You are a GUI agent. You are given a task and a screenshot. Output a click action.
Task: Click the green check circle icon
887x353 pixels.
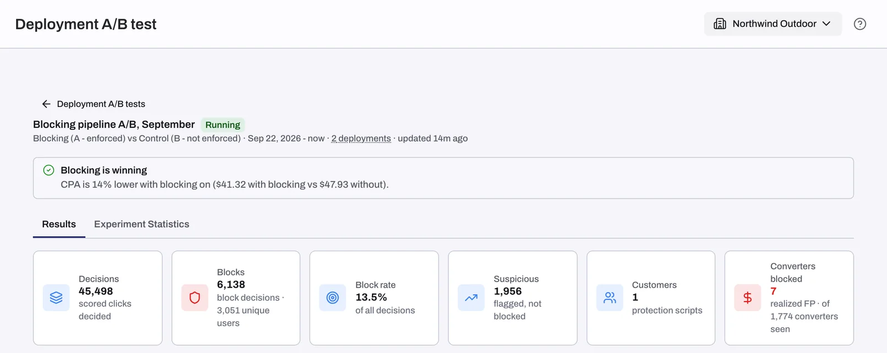[x=49, y=170]
